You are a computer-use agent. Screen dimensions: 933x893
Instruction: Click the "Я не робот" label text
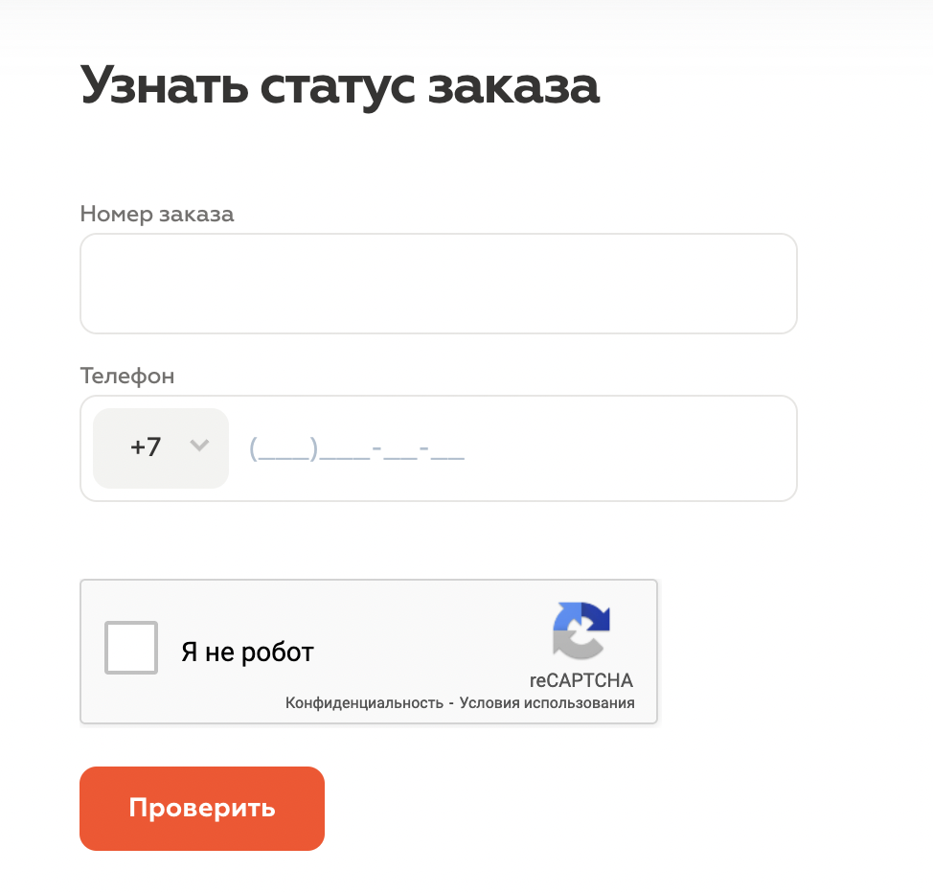tap(247, 653)
